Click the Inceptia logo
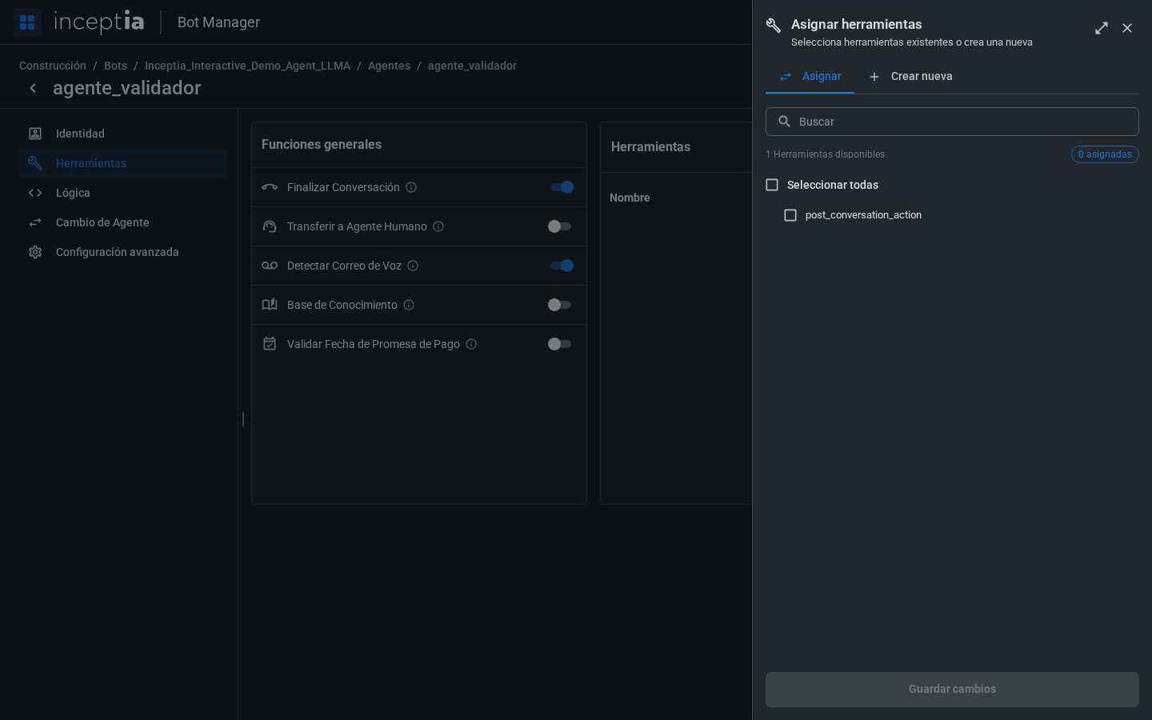Screen dimensions: 1152x720 tap(98, 22)
